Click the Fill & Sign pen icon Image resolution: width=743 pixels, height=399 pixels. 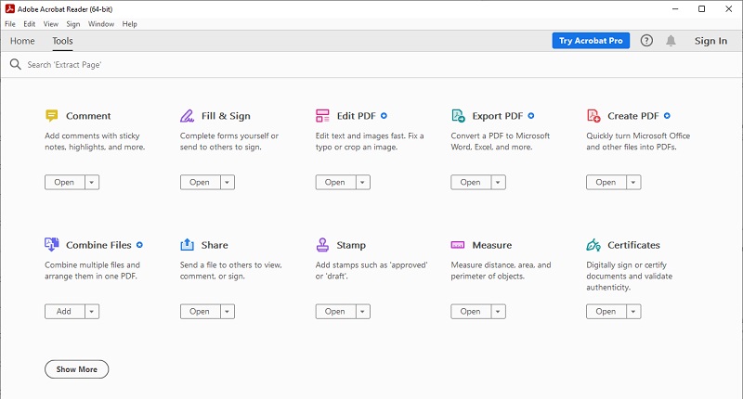tap(188, 115)
